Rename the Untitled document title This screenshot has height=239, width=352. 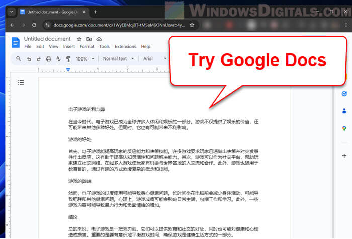[47, 39]
